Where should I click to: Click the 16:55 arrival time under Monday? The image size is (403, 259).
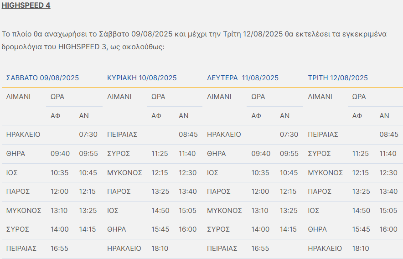pos(261,249)
